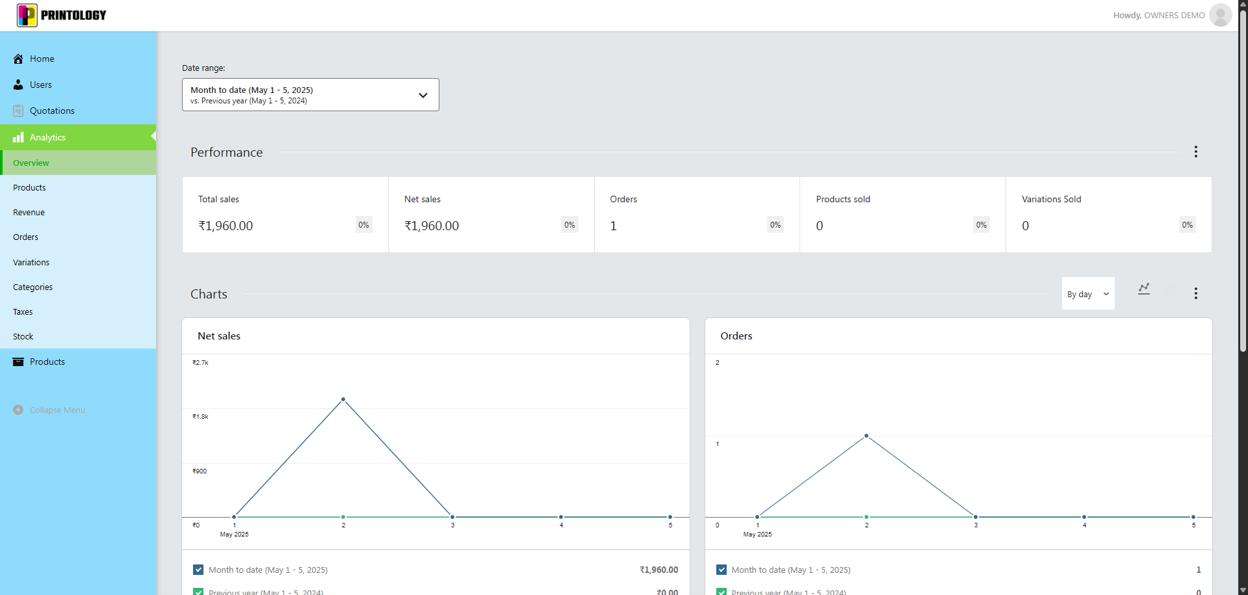The width and height of the screenshot is (1248, 595).
Task: Open Quotations menu item
Action: [78, 111]
